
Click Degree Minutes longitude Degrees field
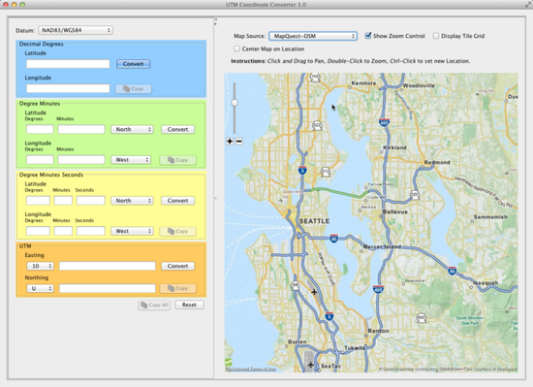coord(40,160)
